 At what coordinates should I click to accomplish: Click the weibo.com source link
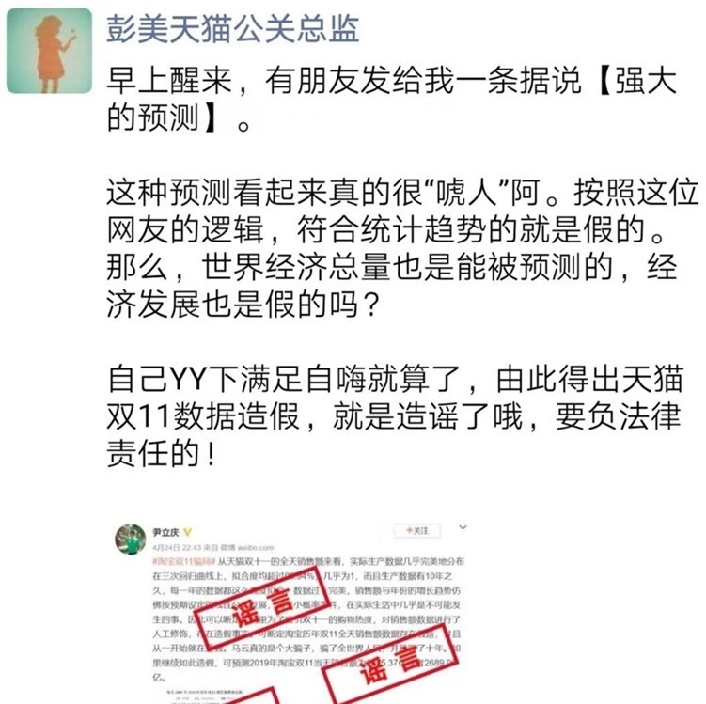(256, 547)
